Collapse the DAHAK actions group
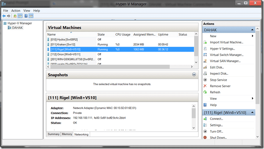This screenshot has width=264, height=149. 252,30
